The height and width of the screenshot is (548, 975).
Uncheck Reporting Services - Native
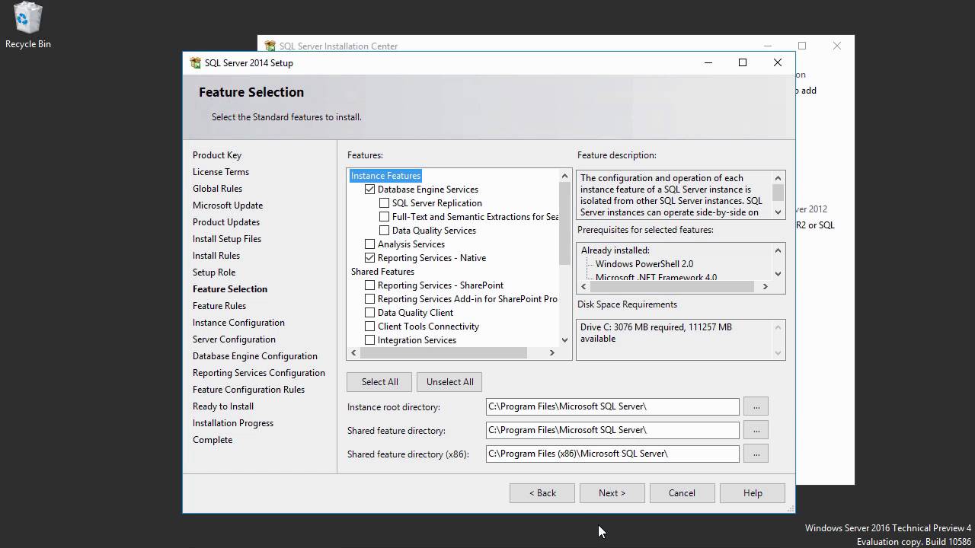click(x=370, y=258)
